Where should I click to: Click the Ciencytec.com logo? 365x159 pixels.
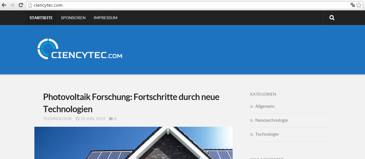(x=80, y=49)
